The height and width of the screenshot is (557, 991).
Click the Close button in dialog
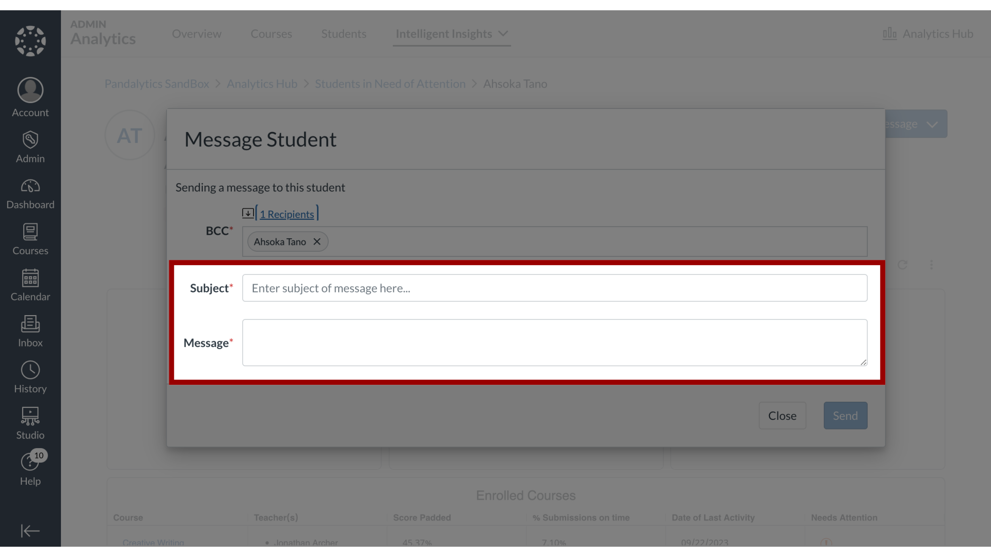[782, 416]
